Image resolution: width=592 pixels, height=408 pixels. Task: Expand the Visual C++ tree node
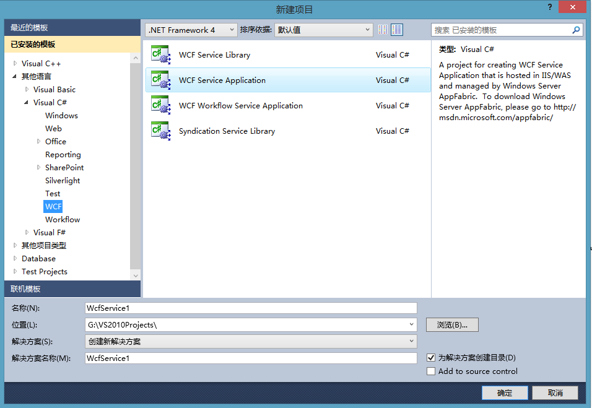(x=15, y=63)
